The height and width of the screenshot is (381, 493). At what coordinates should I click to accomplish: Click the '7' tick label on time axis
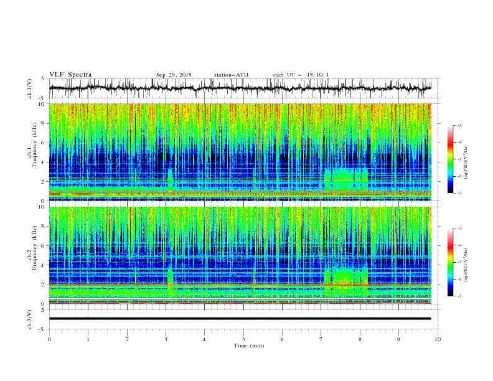[321, 339]
